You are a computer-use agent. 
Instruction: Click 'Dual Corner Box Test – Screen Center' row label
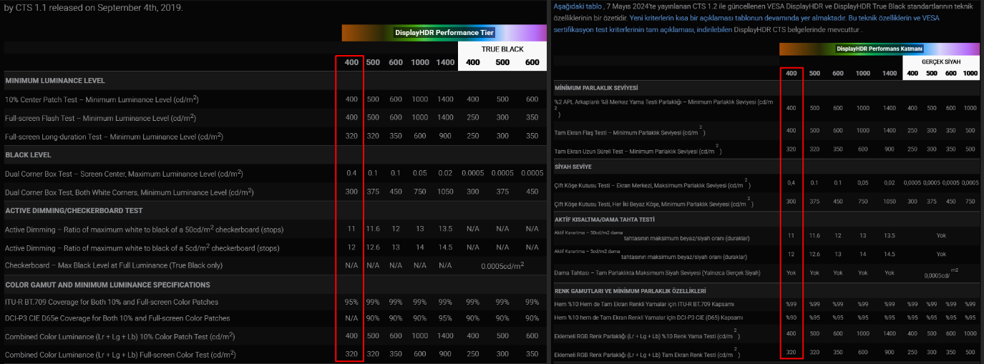pos(124,173)
